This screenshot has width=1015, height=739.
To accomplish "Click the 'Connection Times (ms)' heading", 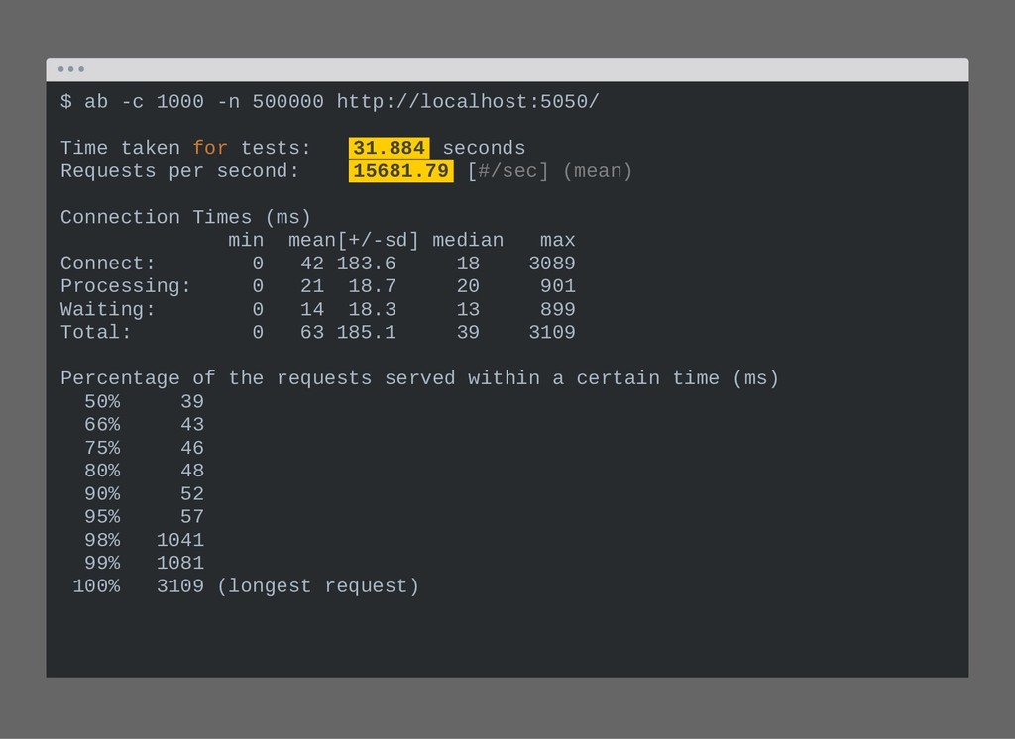I will point(185,217).
